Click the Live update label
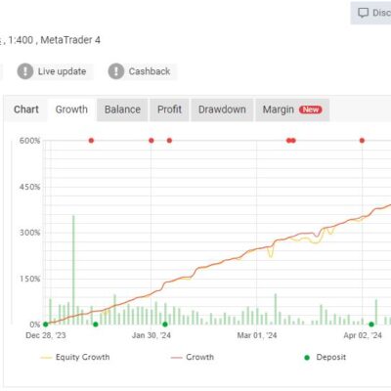This screenshot has height=391, width=391. coord(62,71)
